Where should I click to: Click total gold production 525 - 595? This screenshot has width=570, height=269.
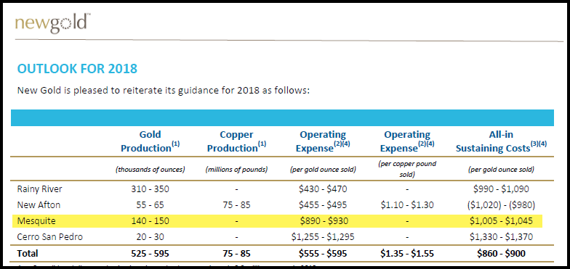click(150, 254)
